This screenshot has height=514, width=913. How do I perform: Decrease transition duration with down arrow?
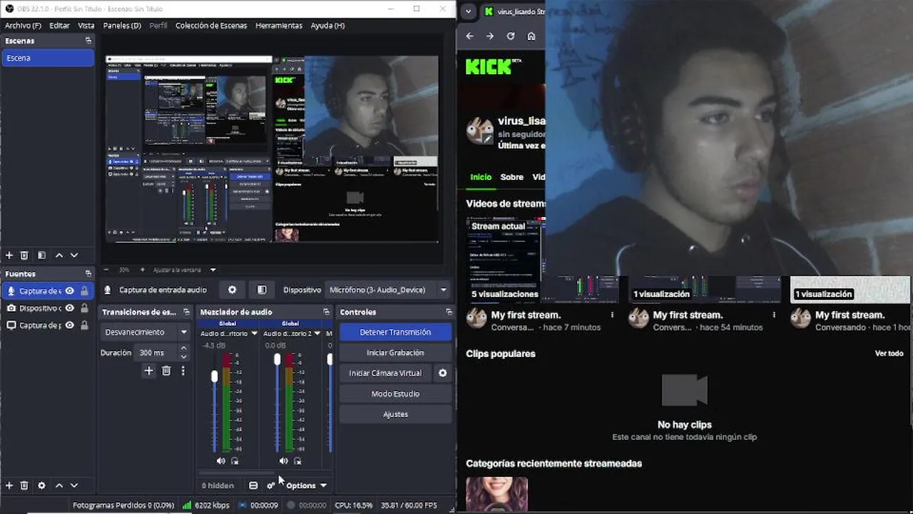[x=183, y=356]
